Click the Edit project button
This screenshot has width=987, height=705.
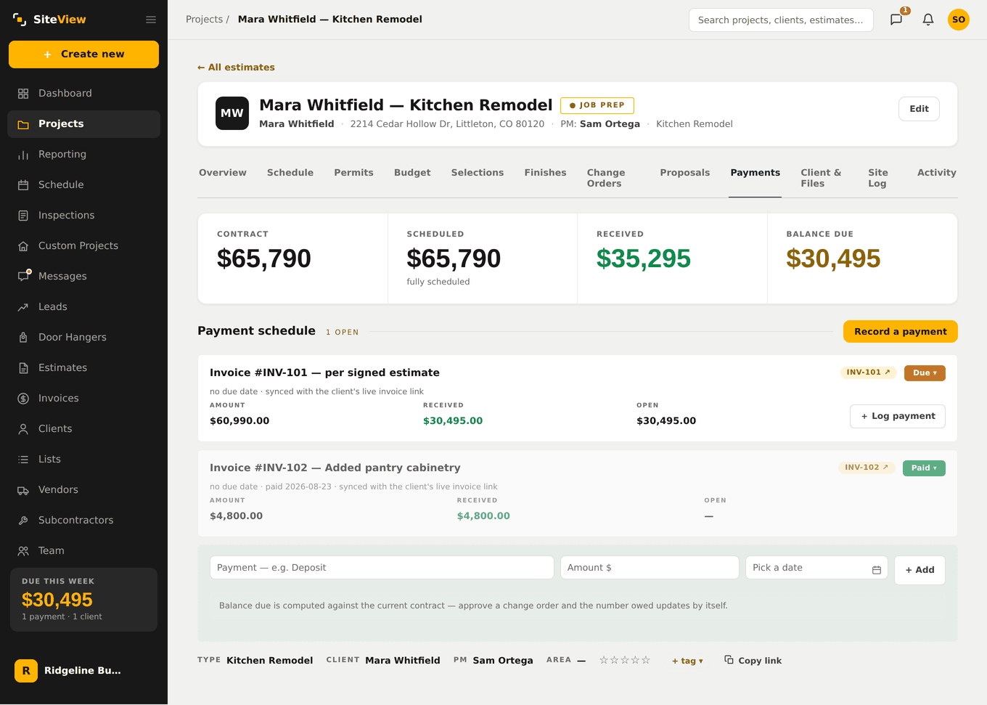pyautogui.click(x=919, y=109)
